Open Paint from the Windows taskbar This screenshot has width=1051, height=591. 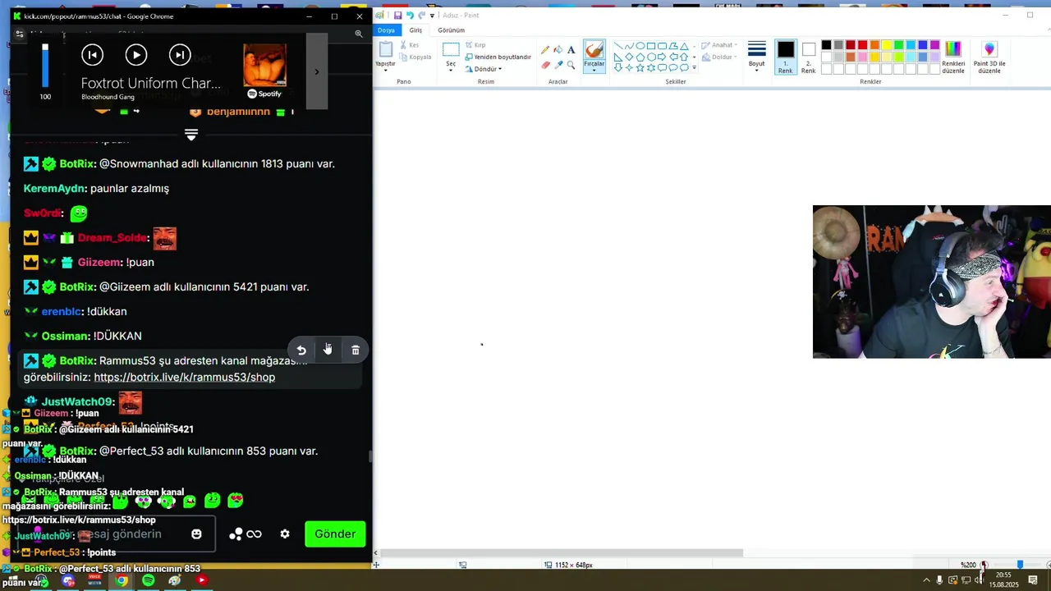(174, 580)
